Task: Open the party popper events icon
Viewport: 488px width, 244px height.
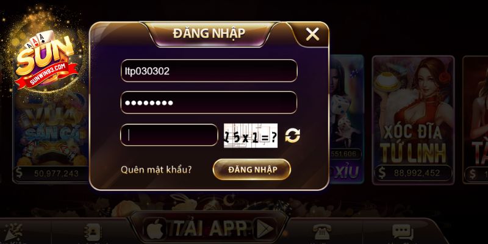Action: [x=13, y=232]
